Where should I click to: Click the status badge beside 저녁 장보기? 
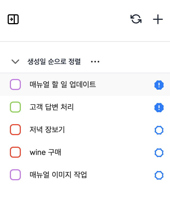coord(159,130)
